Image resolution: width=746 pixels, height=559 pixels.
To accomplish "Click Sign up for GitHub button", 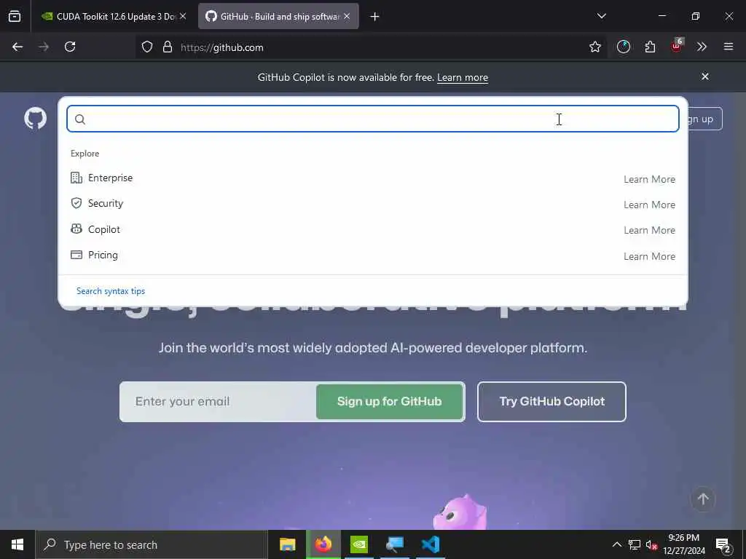I will [389, 402].
